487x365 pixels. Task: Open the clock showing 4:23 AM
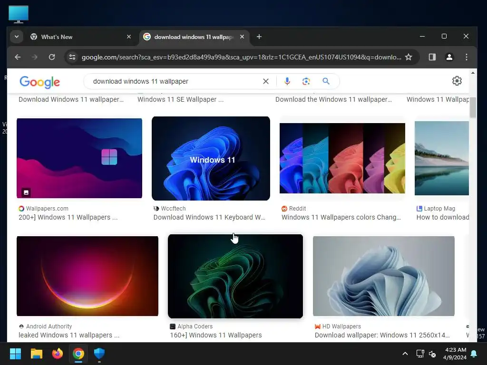click(455, 354)
